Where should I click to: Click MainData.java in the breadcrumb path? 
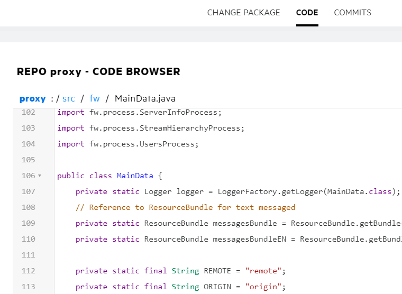145,99
